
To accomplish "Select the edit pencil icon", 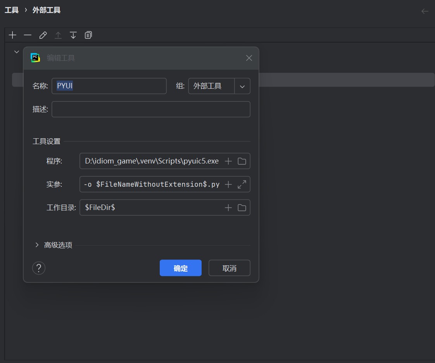I will 43,35.
